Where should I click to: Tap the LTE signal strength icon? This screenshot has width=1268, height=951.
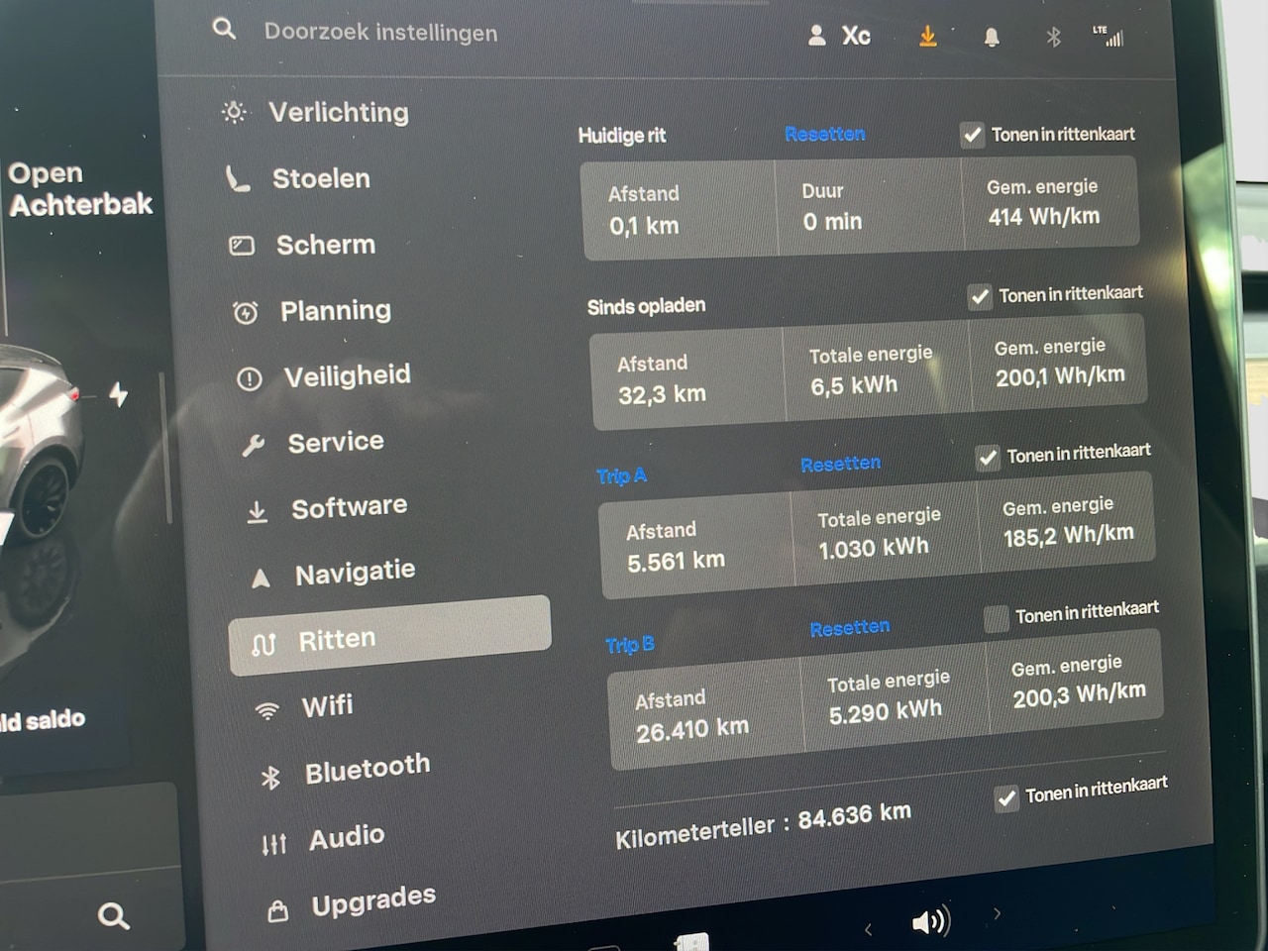point(1109,37)
